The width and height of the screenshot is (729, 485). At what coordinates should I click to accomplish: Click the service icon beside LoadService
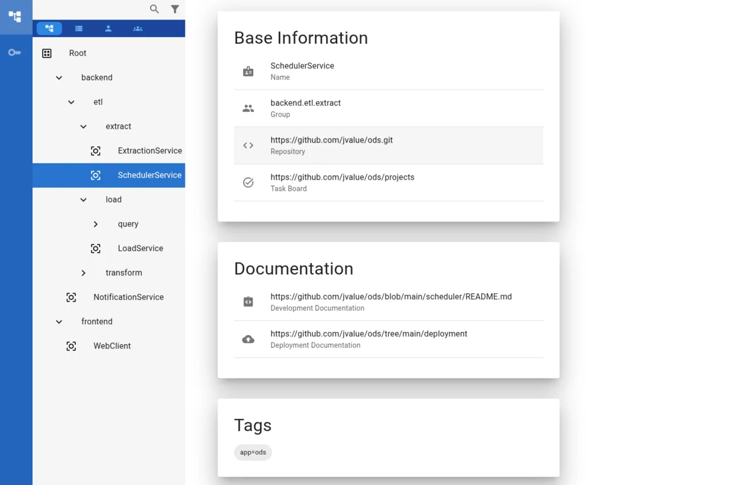pos(95,248)
